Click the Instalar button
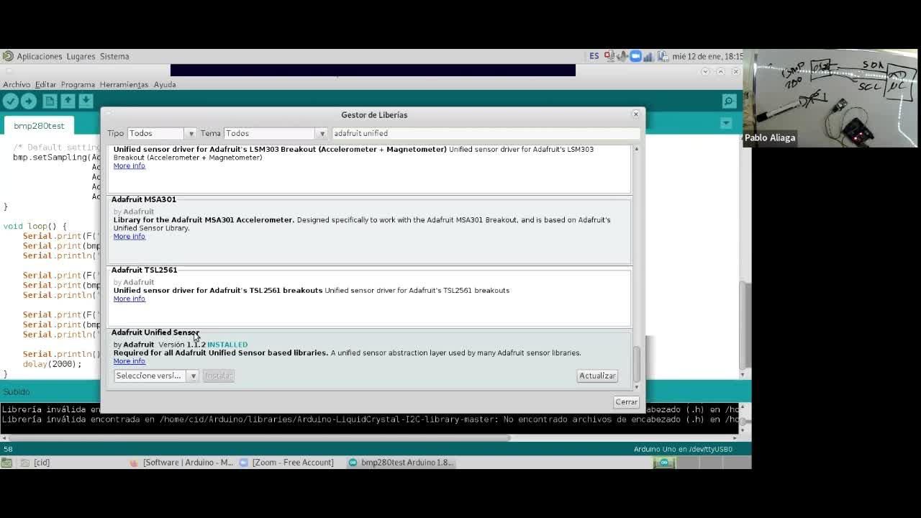Screen dimensions: 921x518 (x=219, y=376)
